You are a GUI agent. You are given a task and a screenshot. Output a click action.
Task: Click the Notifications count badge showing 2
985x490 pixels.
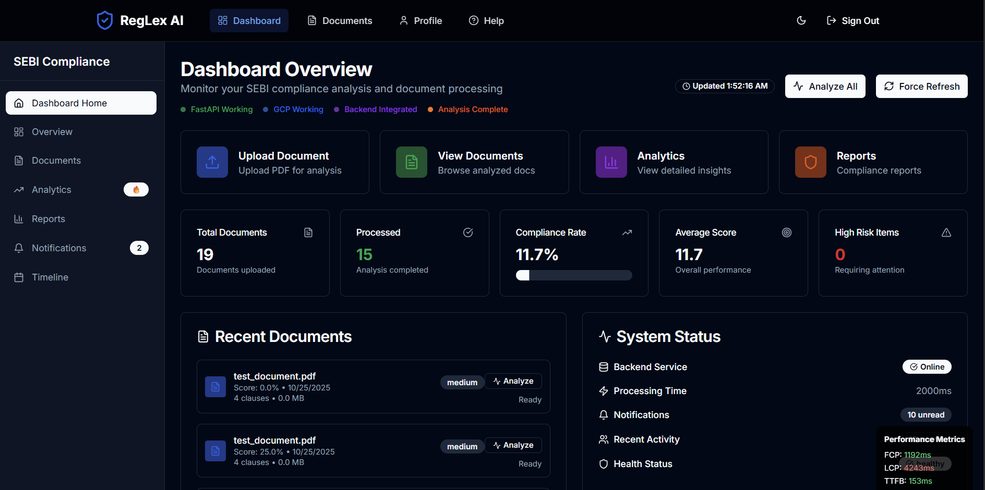(139, 248)
